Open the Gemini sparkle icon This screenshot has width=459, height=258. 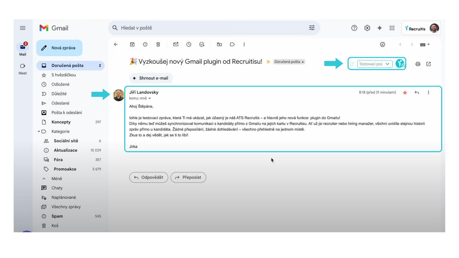tap(379, 28)
